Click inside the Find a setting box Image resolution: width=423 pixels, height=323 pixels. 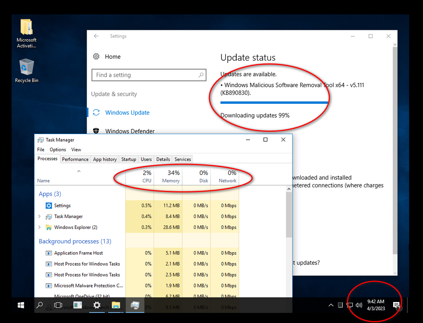[x=149, y=75]
